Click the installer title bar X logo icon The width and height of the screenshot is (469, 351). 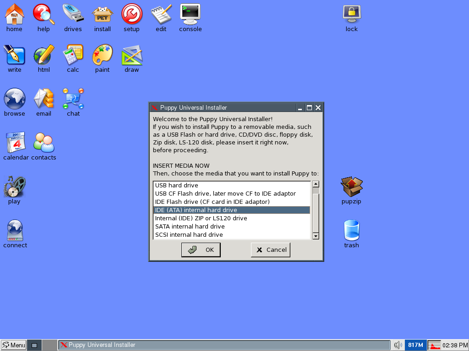(x=154, y=108)
